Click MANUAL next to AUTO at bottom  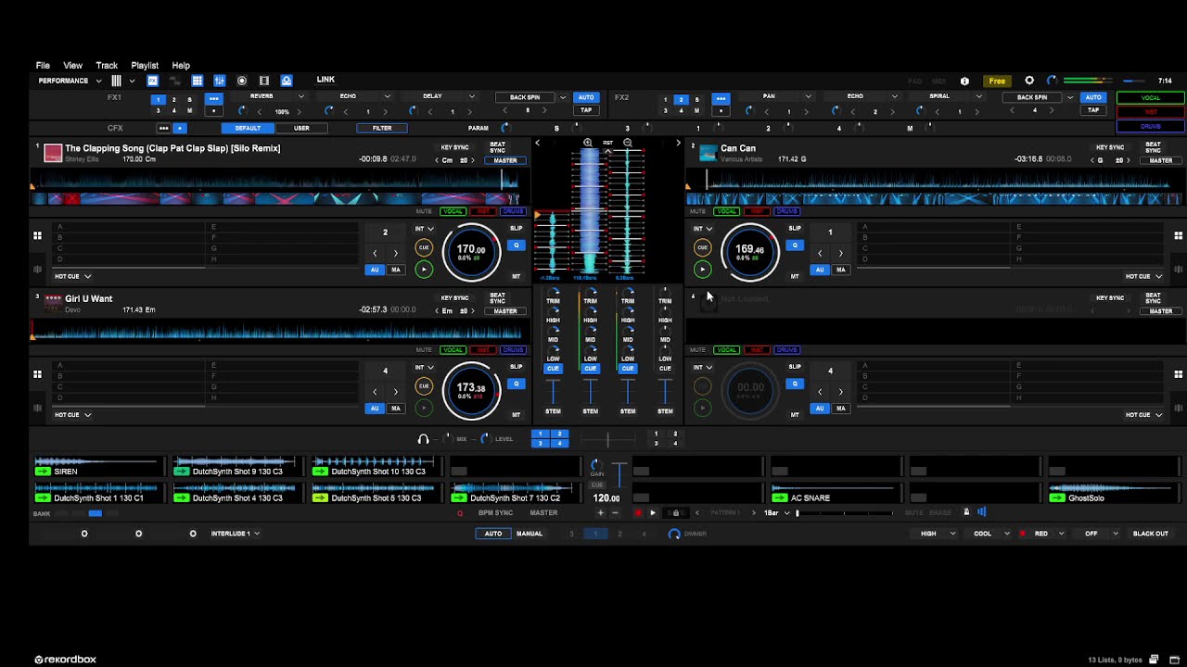pos(530,534)
